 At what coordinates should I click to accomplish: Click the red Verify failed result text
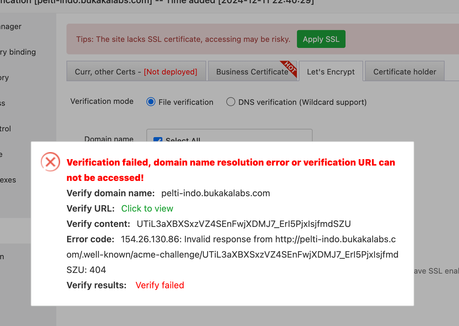coord(159,285)
